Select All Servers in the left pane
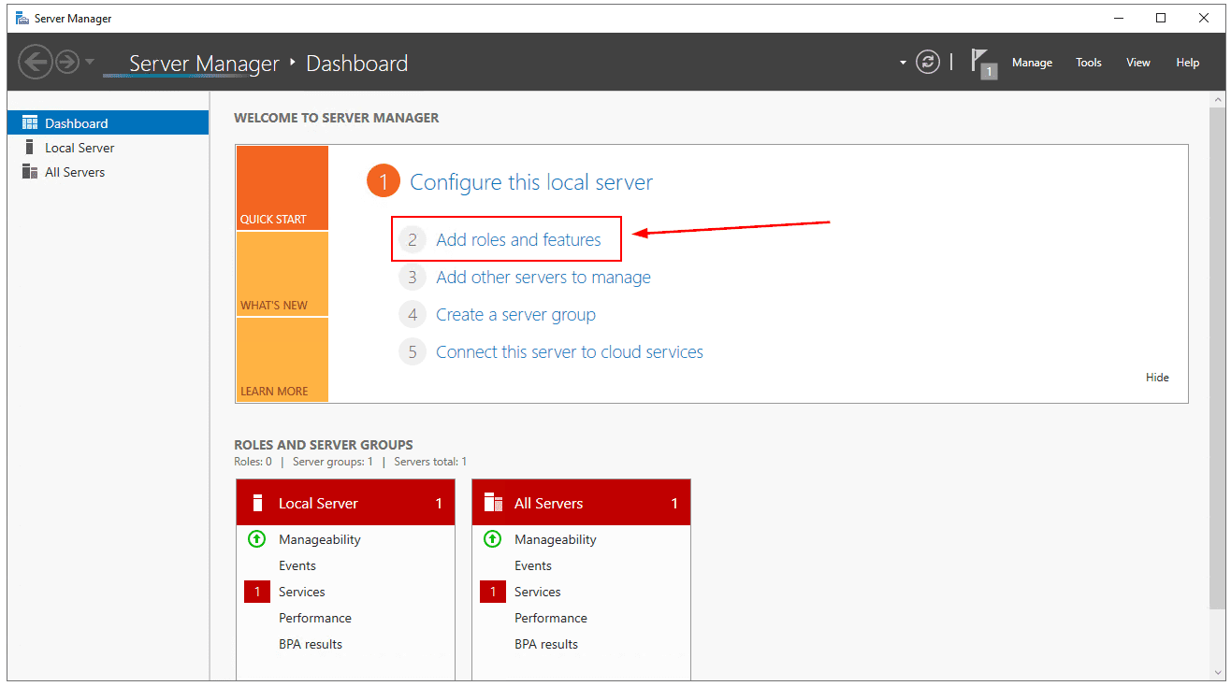Screen dimensions: 1231x686 (108, 172)
